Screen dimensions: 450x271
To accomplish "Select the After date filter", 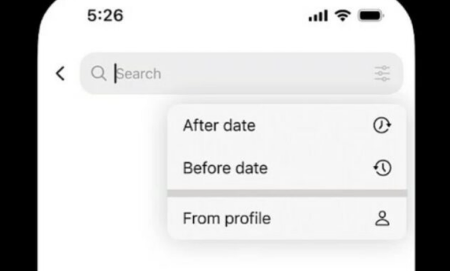I will [x=287, y=125].
